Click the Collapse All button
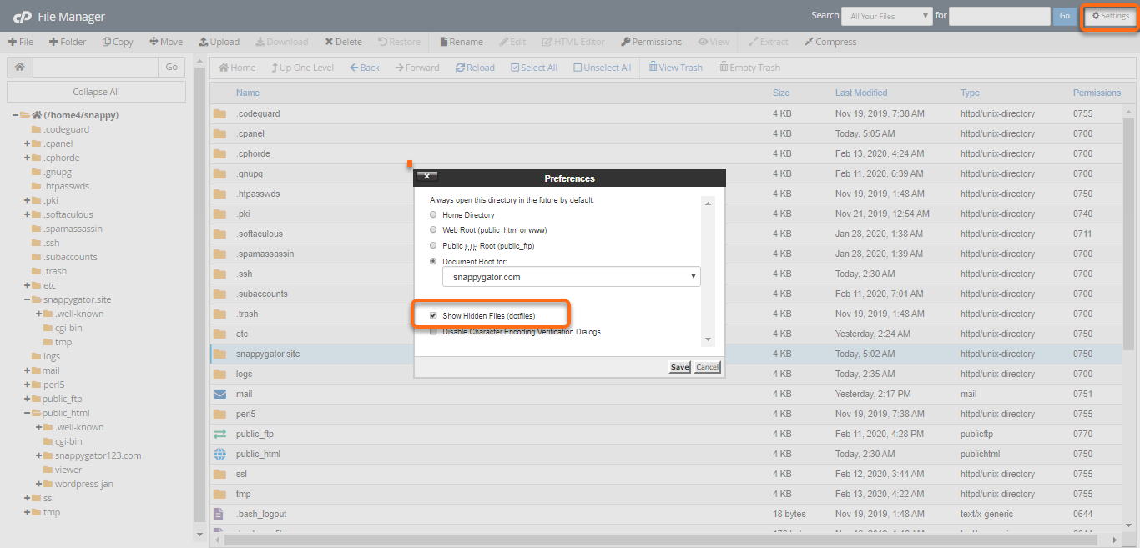Image resolution: width=1140 pixels, height=548 pixels. click(96, 92)
